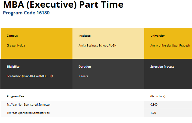Open Amity University Uttar Pradesh

tap(170, 46)
